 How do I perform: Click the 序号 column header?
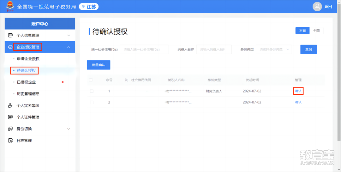(x=109, y=80)
